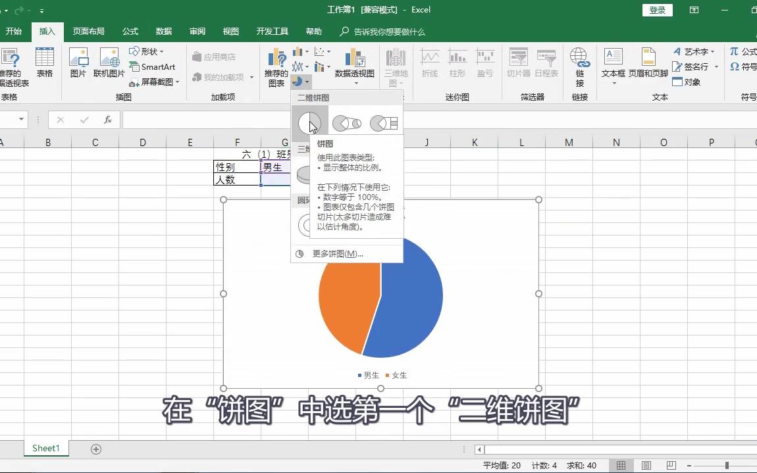Switch to the 审阅 ribbon tab
The width and height of the screenshot is (757, 473).
click(x=196, y=31)
